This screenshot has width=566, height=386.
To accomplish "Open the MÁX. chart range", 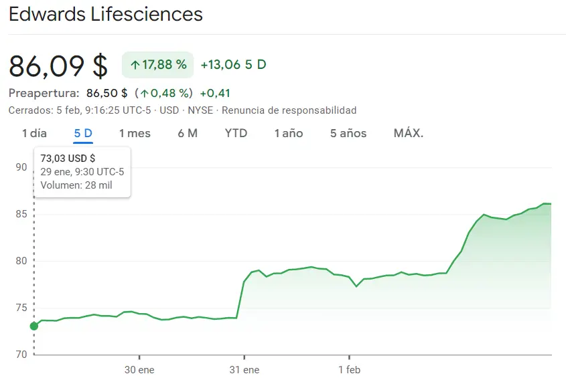I will click(409, 133).
